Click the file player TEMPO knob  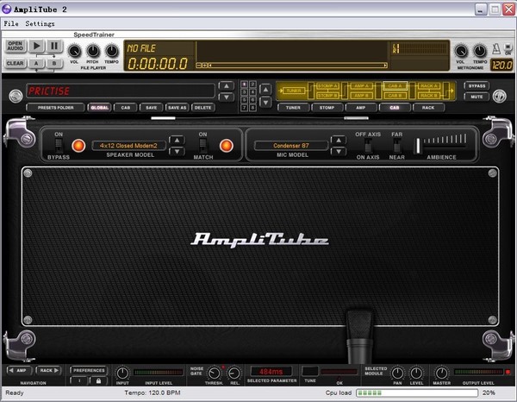(x=112, y=51)
